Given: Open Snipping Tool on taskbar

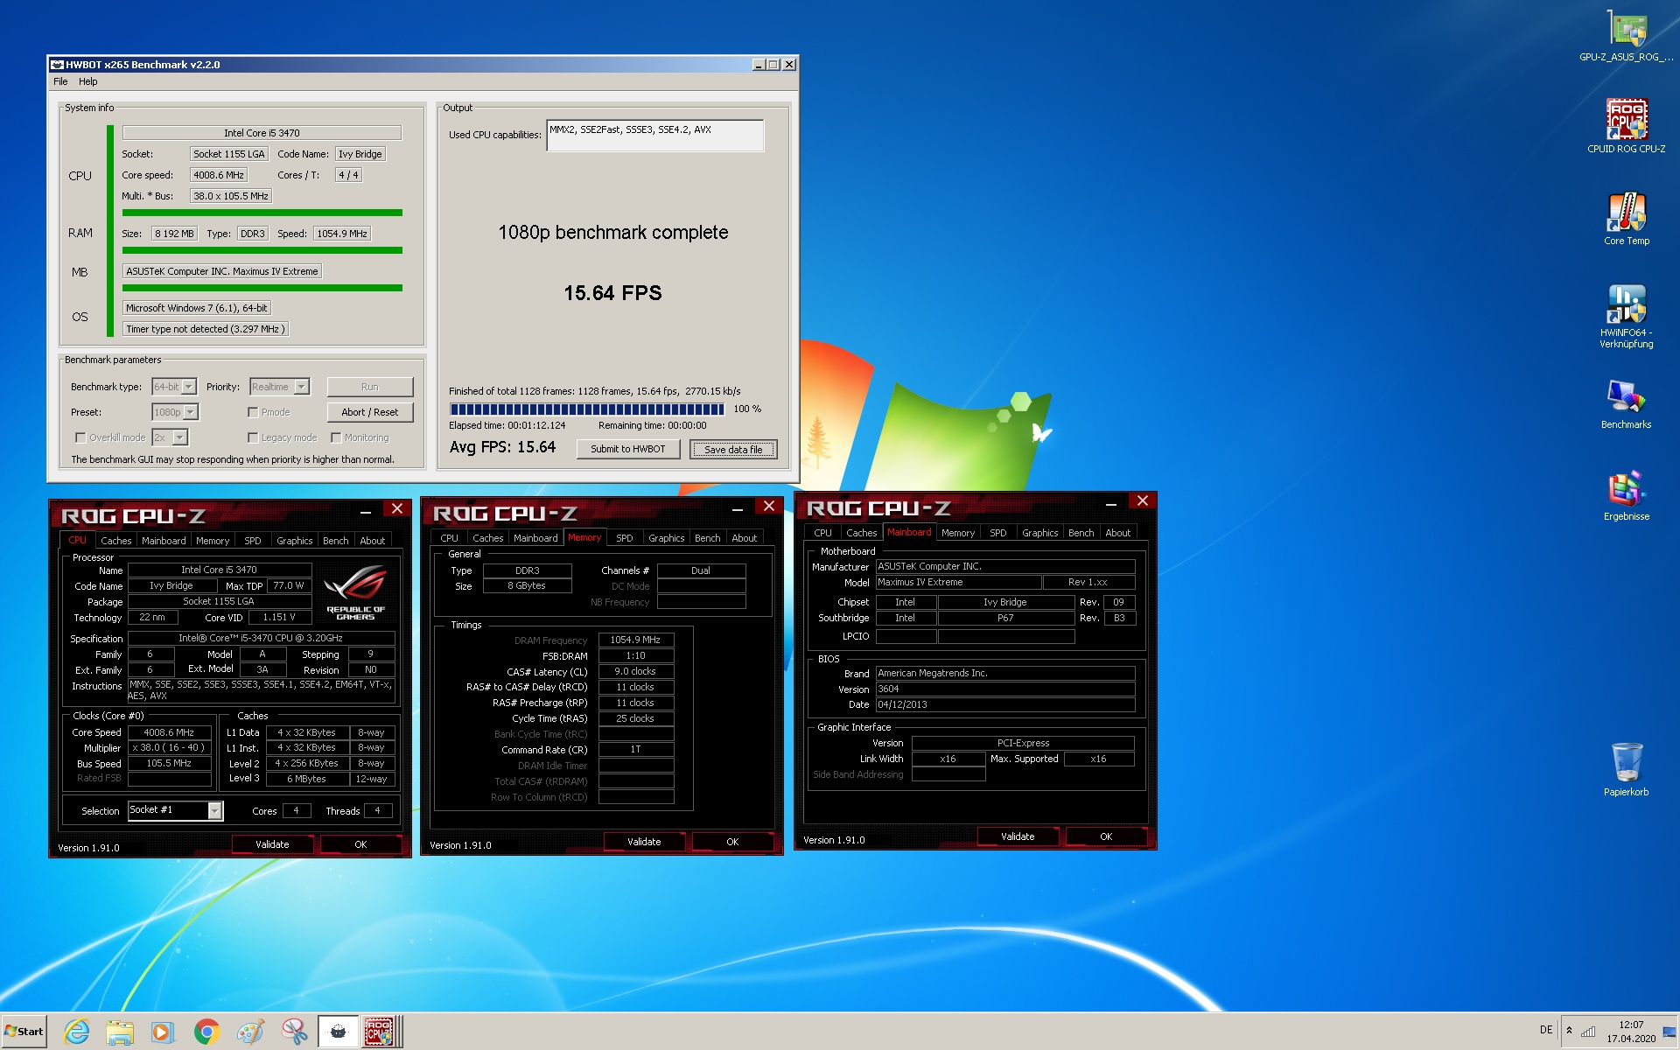Looking at the screenshot, I should [294, 1032].
